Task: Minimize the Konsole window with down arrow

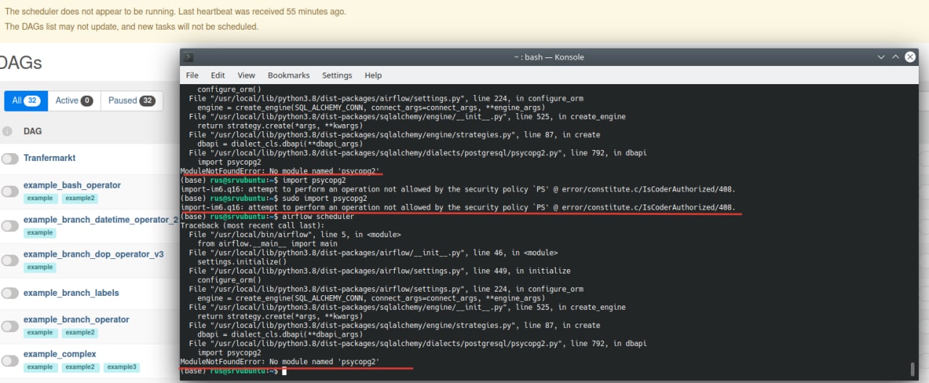Action: pyautogui.click(x=881, y=57)
